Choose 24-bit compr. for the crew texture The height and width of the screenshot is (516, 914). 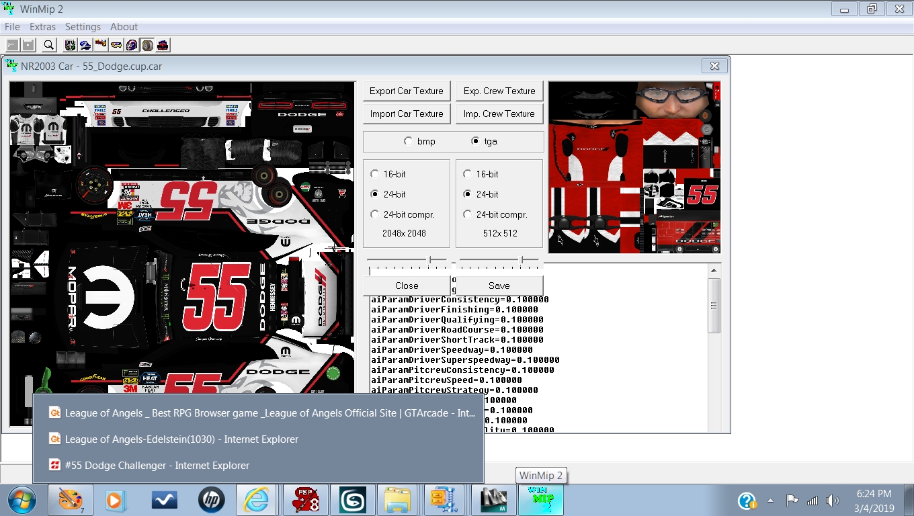coord(468,214)
